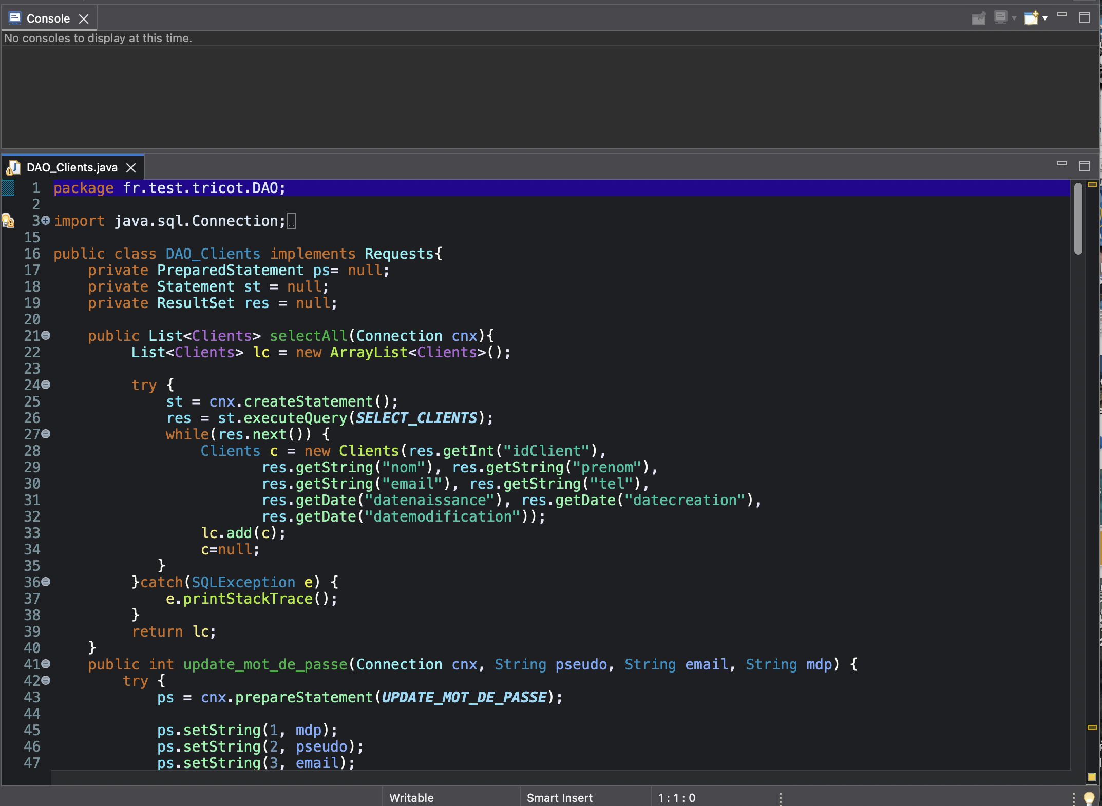Click the Console view icon in its tab
Image resolution: width=1102 pixels, height=806 pixels.
pyautogui.click(x=14, y=17)
